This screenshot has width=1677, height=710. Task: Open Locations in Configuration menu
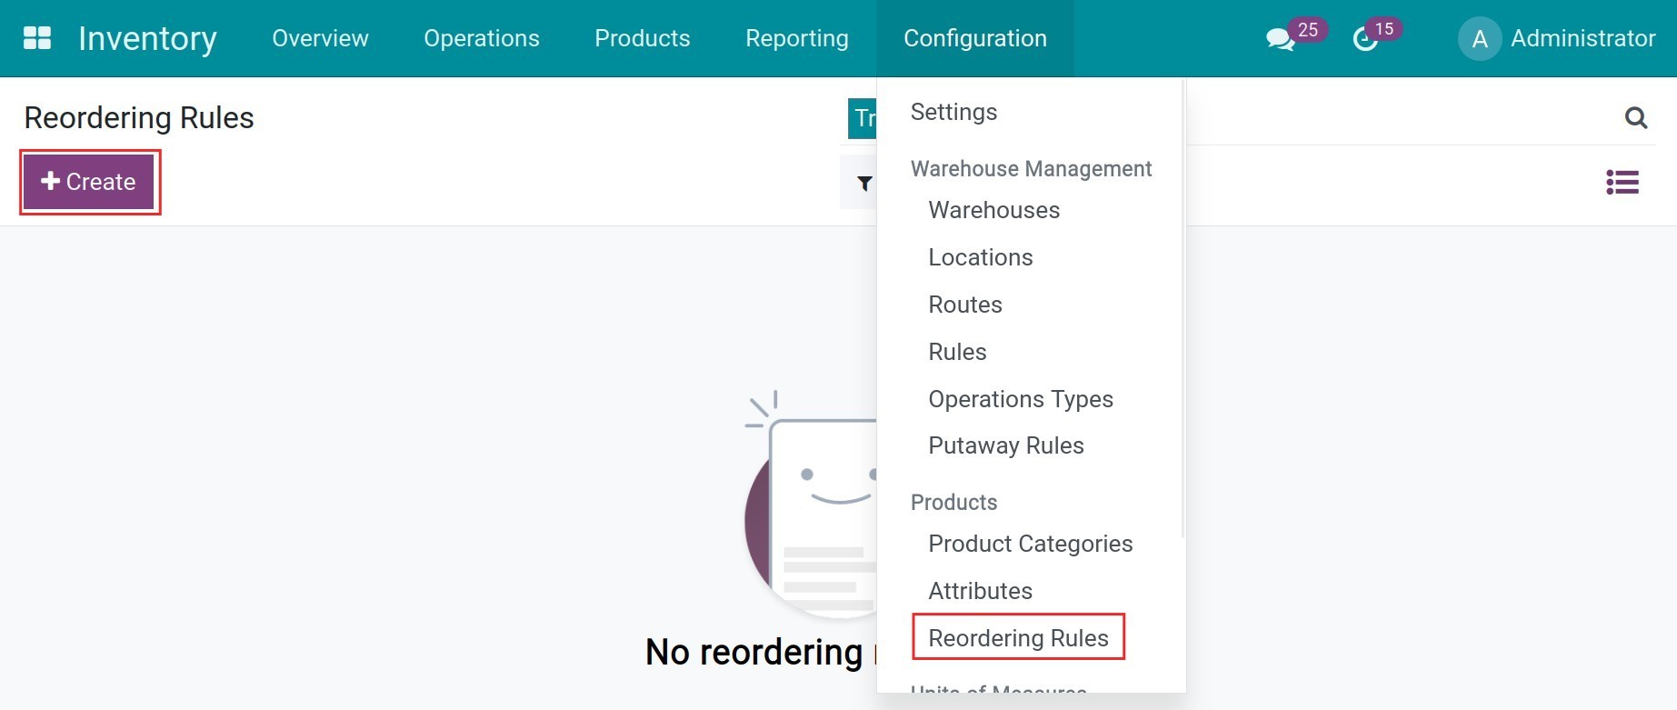[981, 257]
